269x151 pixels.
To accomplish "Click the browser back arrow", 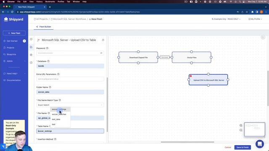I will pos(3,12).
